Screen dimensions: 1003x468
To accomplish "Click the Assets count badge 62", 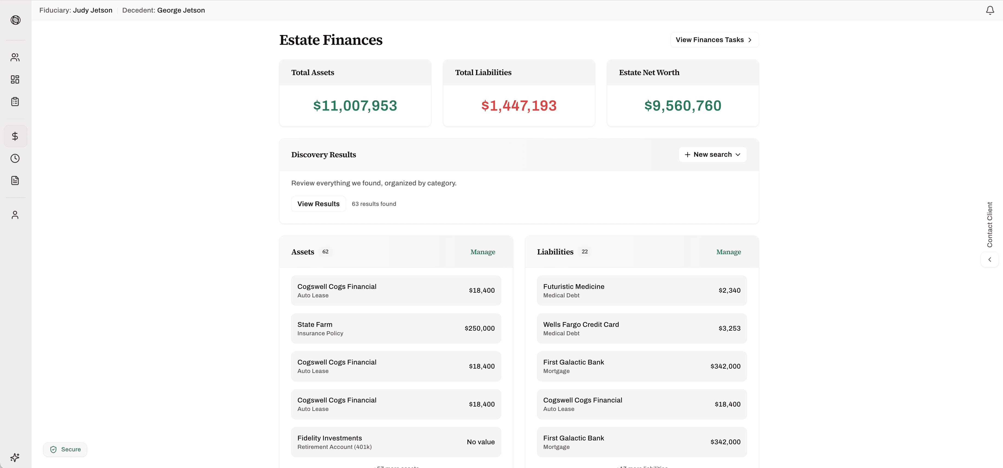I will point(325,251).
